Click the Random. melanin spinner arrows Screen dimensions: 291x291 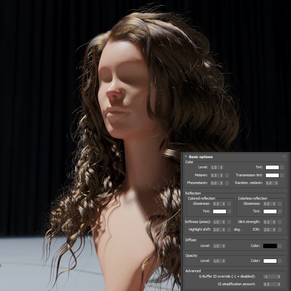click(277, 183)
